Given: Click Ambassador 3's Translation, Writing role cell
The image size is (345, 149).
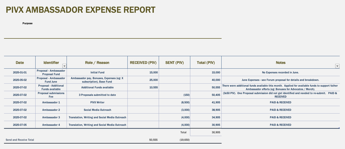Looking at the screenshot, I should (x=97, y=117).
